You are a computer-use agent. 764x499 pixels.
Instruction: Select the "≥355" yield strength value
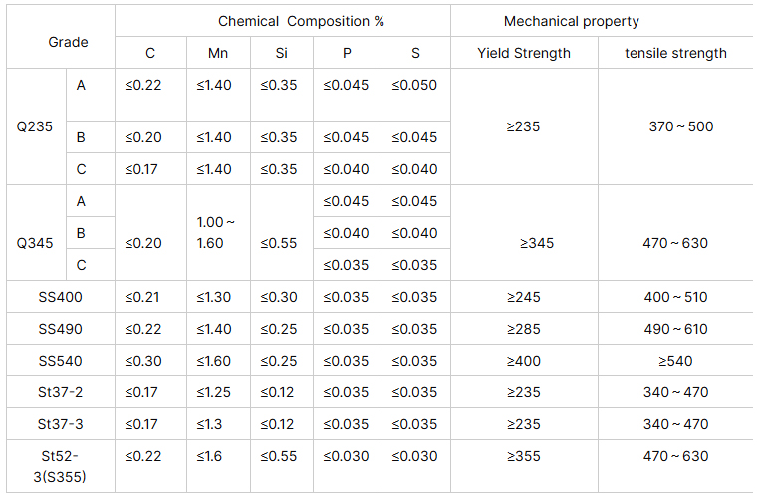524,456
